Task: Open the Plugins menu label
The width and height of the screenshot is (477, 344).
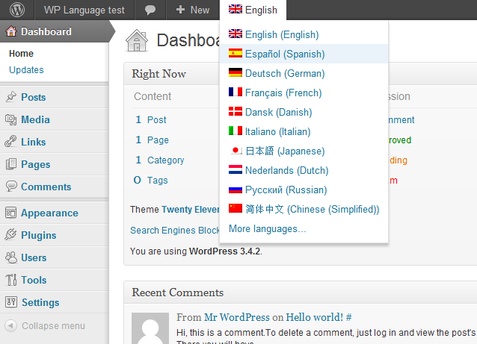Action: [x=39, y=235]
